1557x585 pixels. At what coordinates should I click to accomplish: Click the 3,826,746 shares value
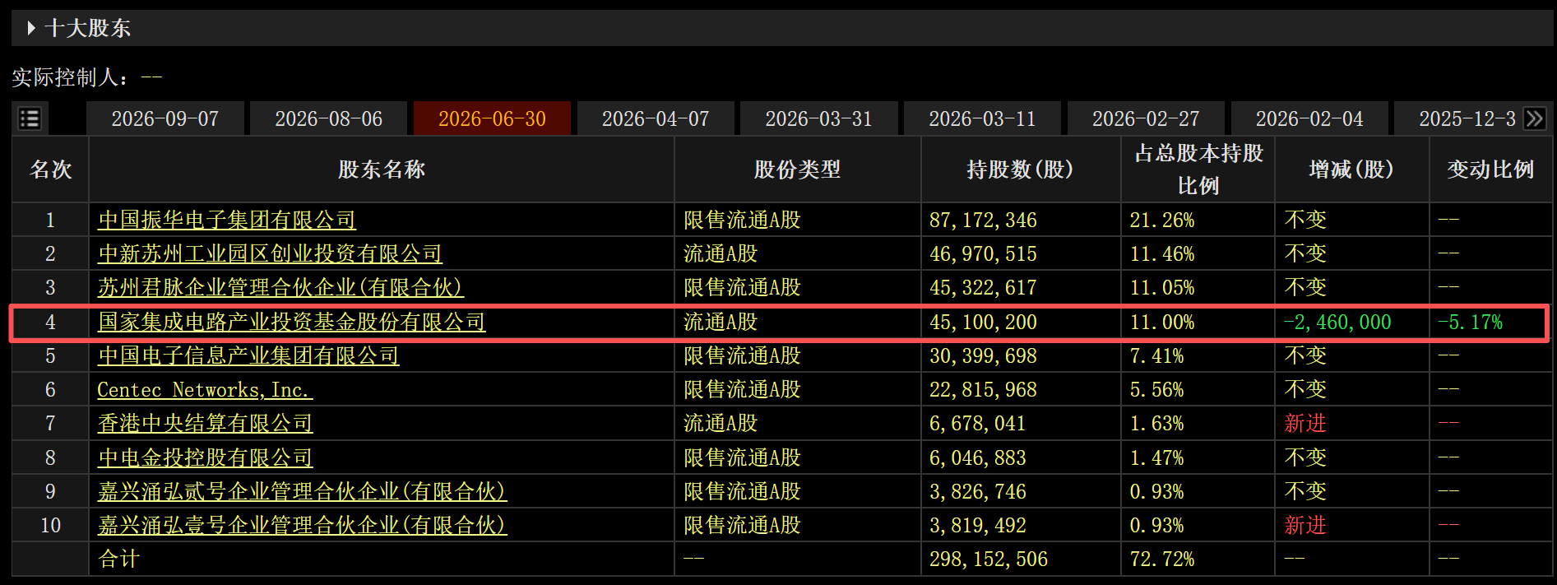click(x=978, y=491)
